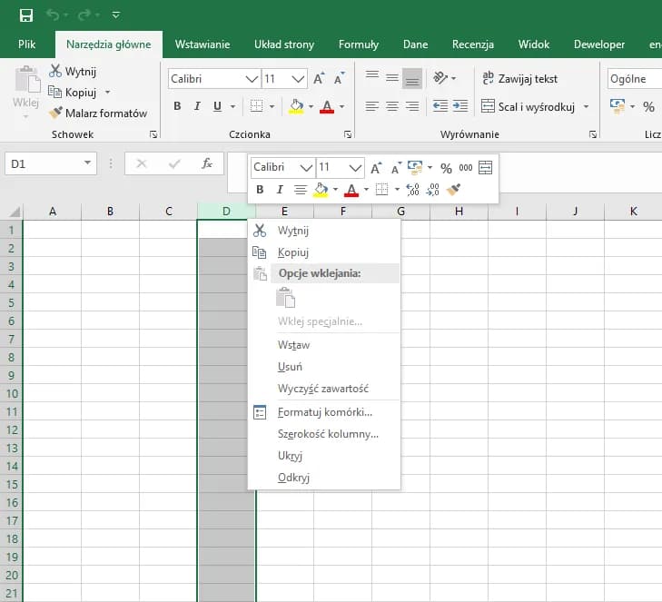Toggle Bold in the ribbon font group
This screenshot has width=662, height=602.
pos(178,106)
